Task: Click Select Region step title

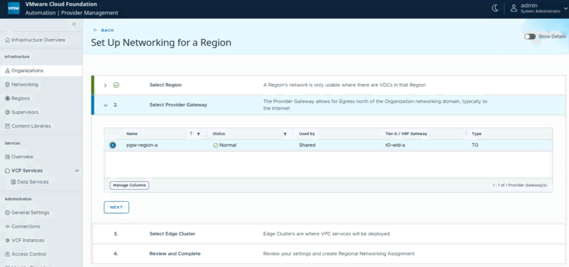Action: [165, 85]
